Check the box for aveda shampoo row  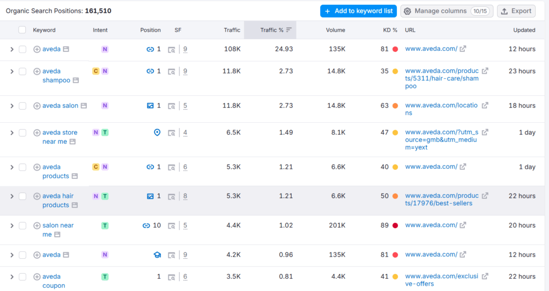(23, 71)
